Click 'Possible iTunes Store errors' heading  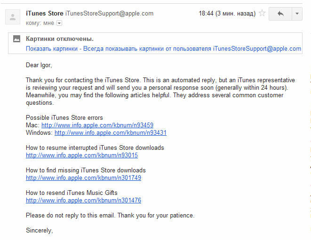tap(64, 117)
